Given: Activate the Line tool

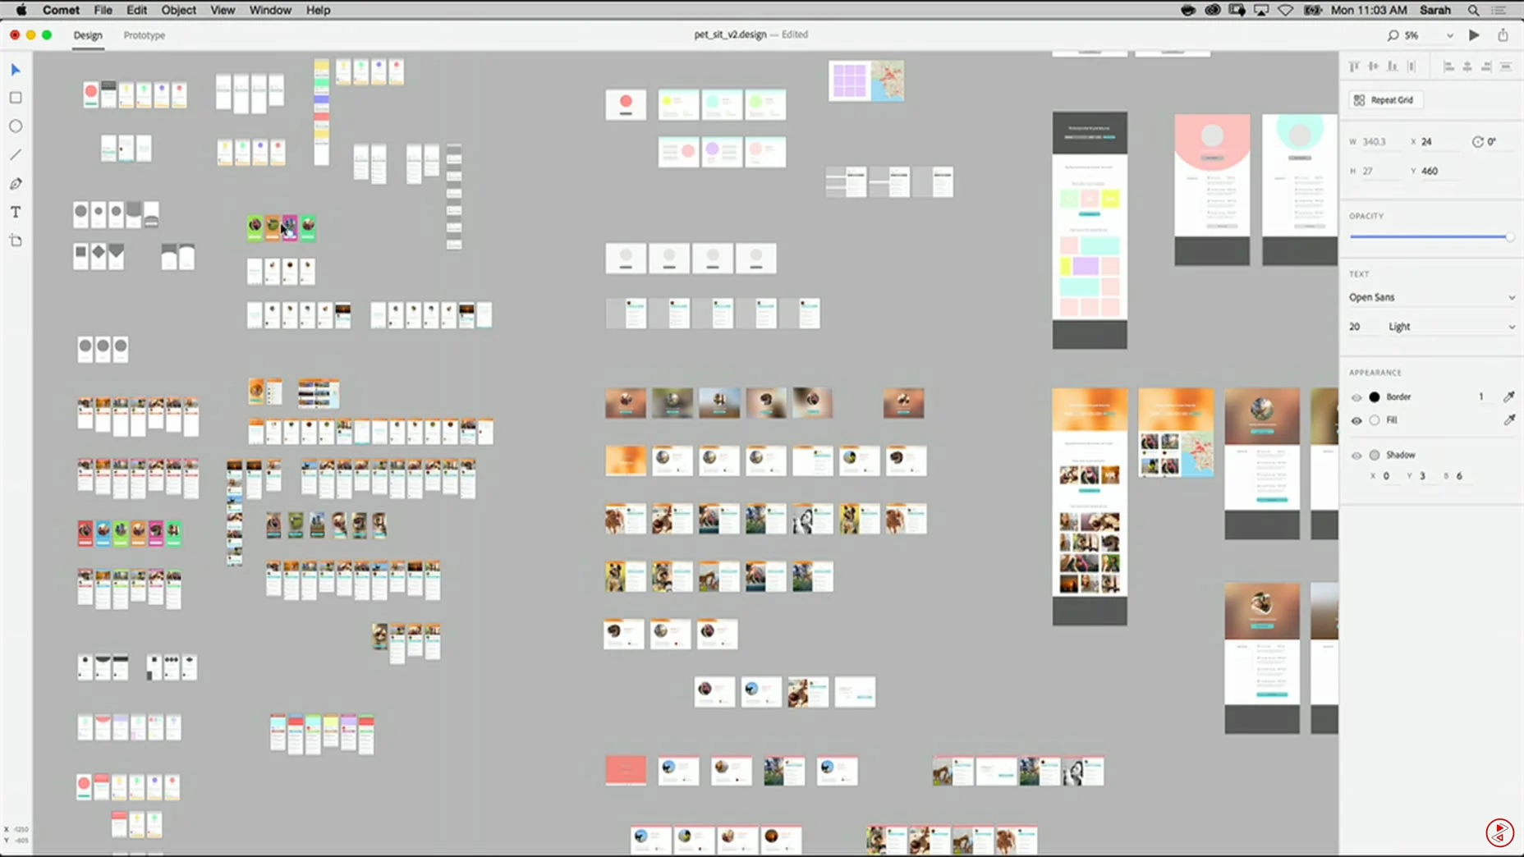Looking at the screenshot, I should pos(16,155).
